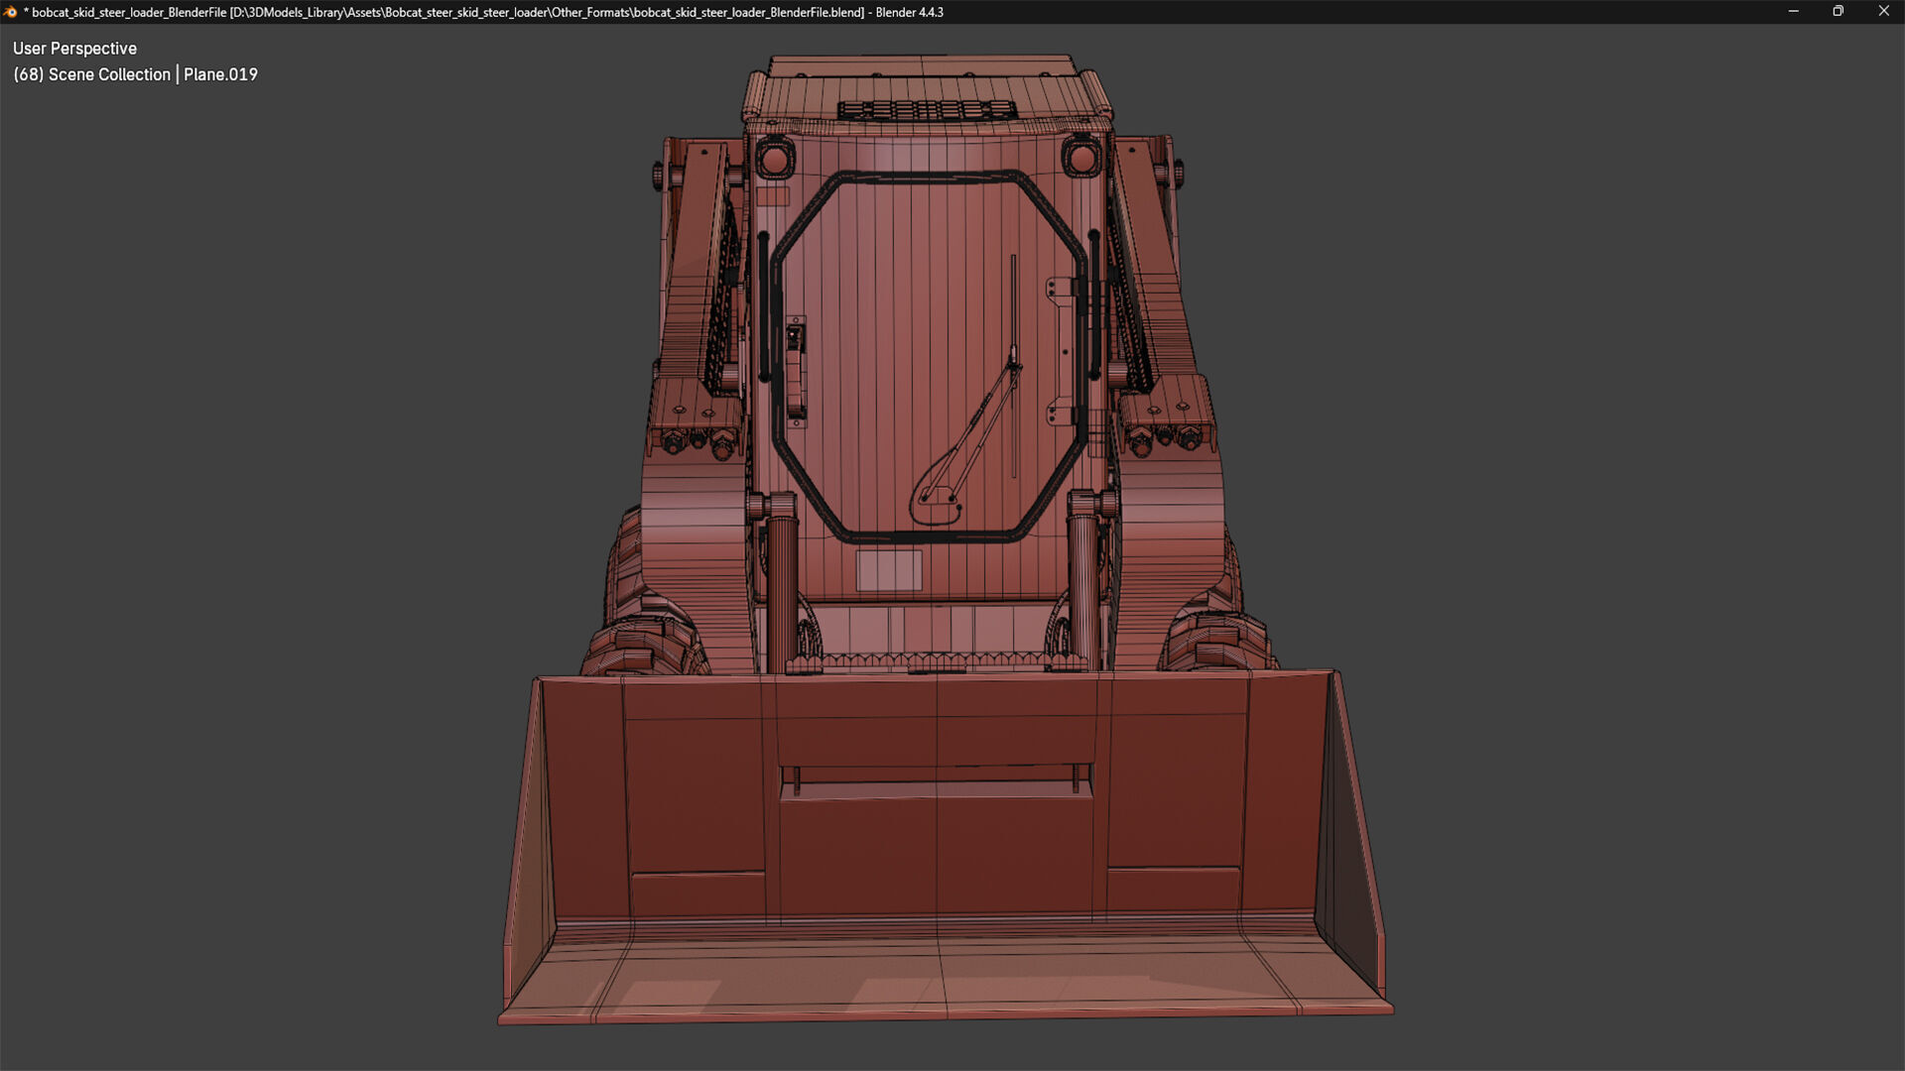Restore down the Blender window
This screenshot has height=1071, width=1905.
point(1838,12)
